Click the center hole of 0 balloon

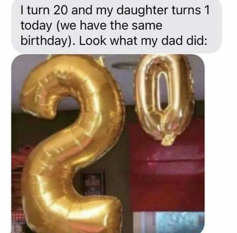(x=162, y=91)
